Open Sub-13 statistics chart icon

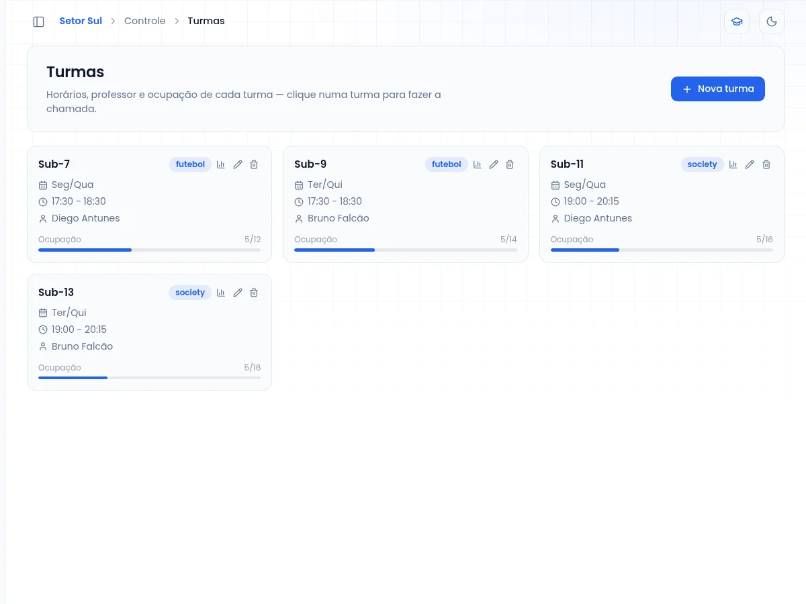click(x=221, y=293)
